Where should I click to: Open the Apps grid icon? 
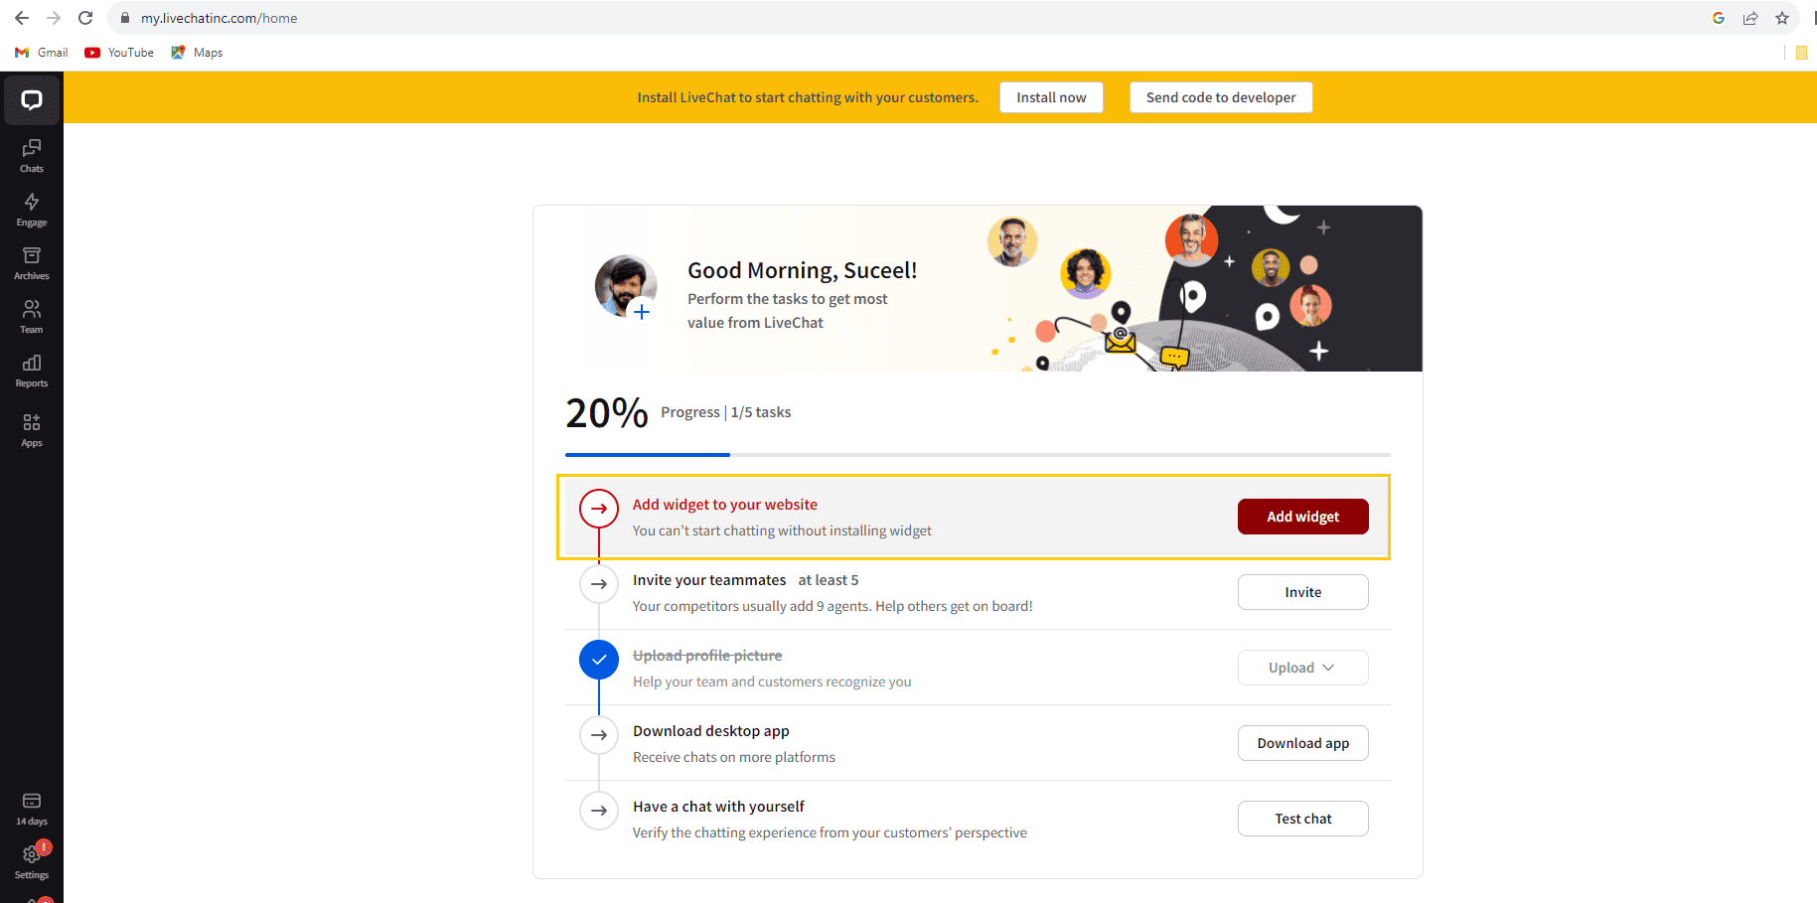[32, 429]
